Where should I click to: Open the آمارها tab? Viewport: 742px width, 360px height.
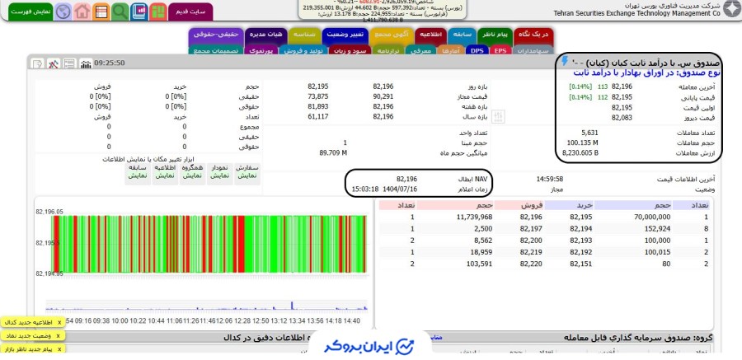451,50
